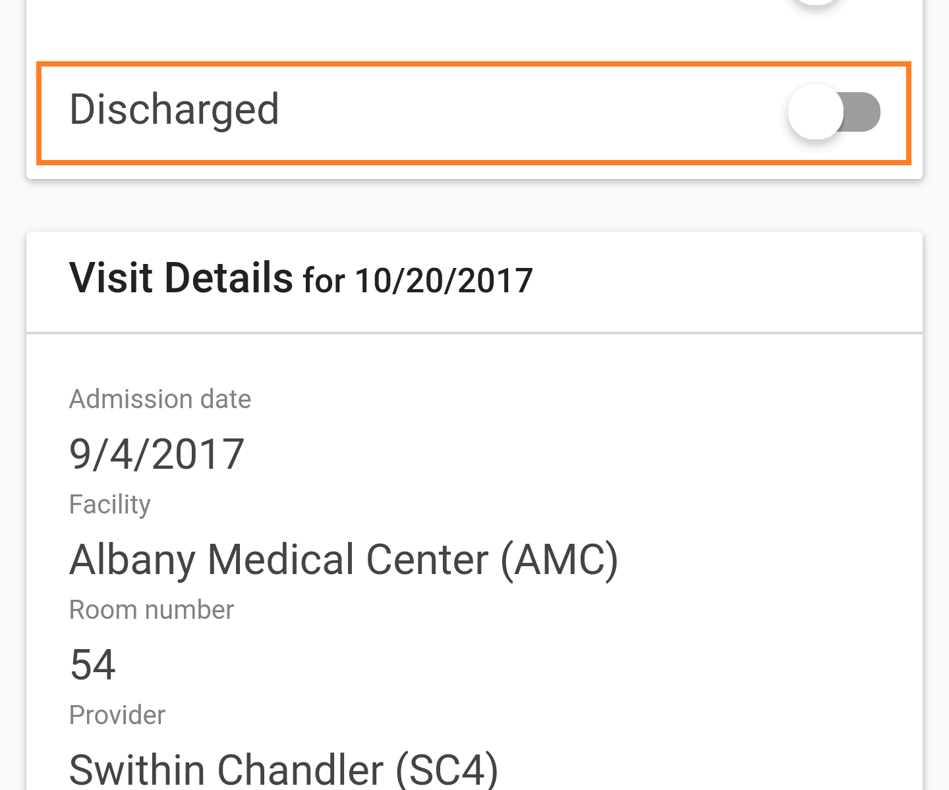The width and height of the screenshot is (949, 790).
Task: Click the "Room number" field label
Action: [152, 610]
